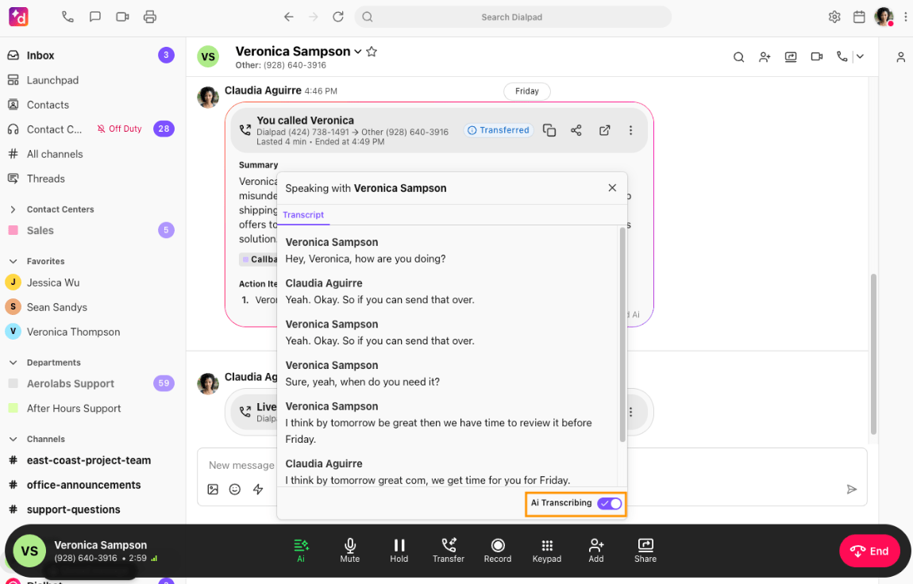Open more options on the Live call card
The width and height of the screenshot is (913, 584).
coord(630,412)
